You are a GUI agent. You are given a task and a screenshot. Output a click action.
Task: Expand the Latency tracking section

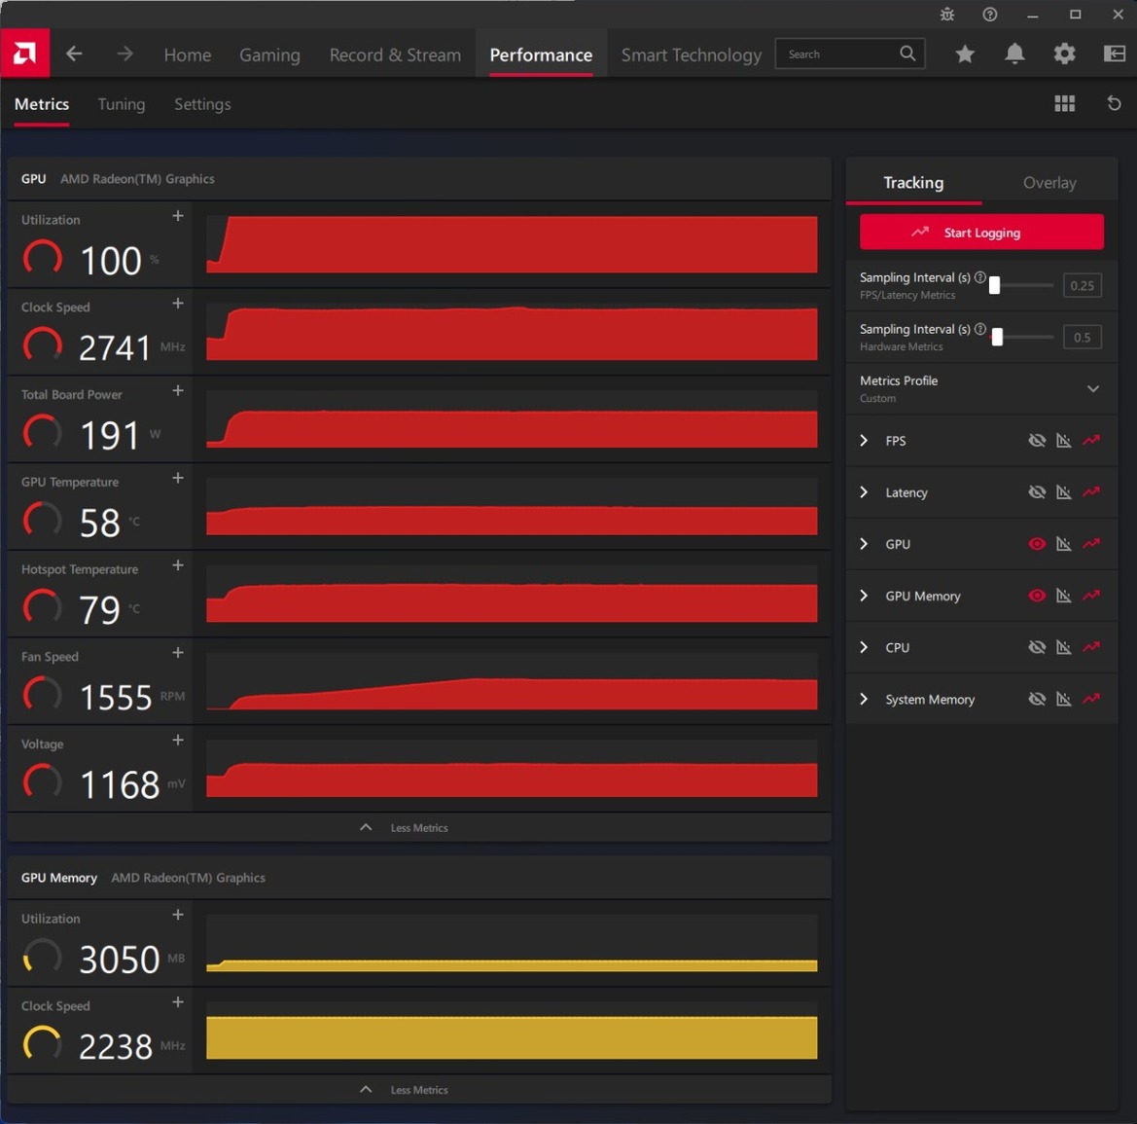[x=864, y=492]
